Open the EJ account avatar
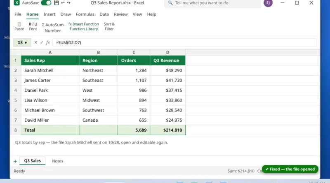 (x=268, y=3)
